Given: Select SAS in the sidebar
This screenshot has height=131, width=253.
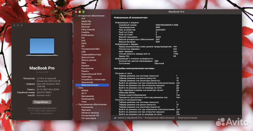Looking at the screenshot, I should point(83,41).
